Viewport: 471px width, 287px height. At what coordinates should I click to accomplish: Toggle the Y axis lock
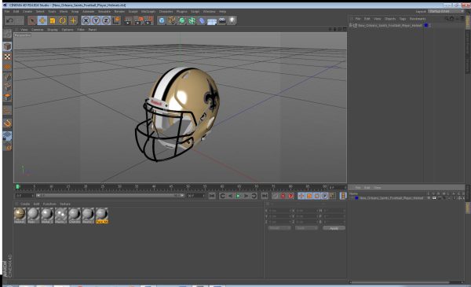[x=96, y=20]
